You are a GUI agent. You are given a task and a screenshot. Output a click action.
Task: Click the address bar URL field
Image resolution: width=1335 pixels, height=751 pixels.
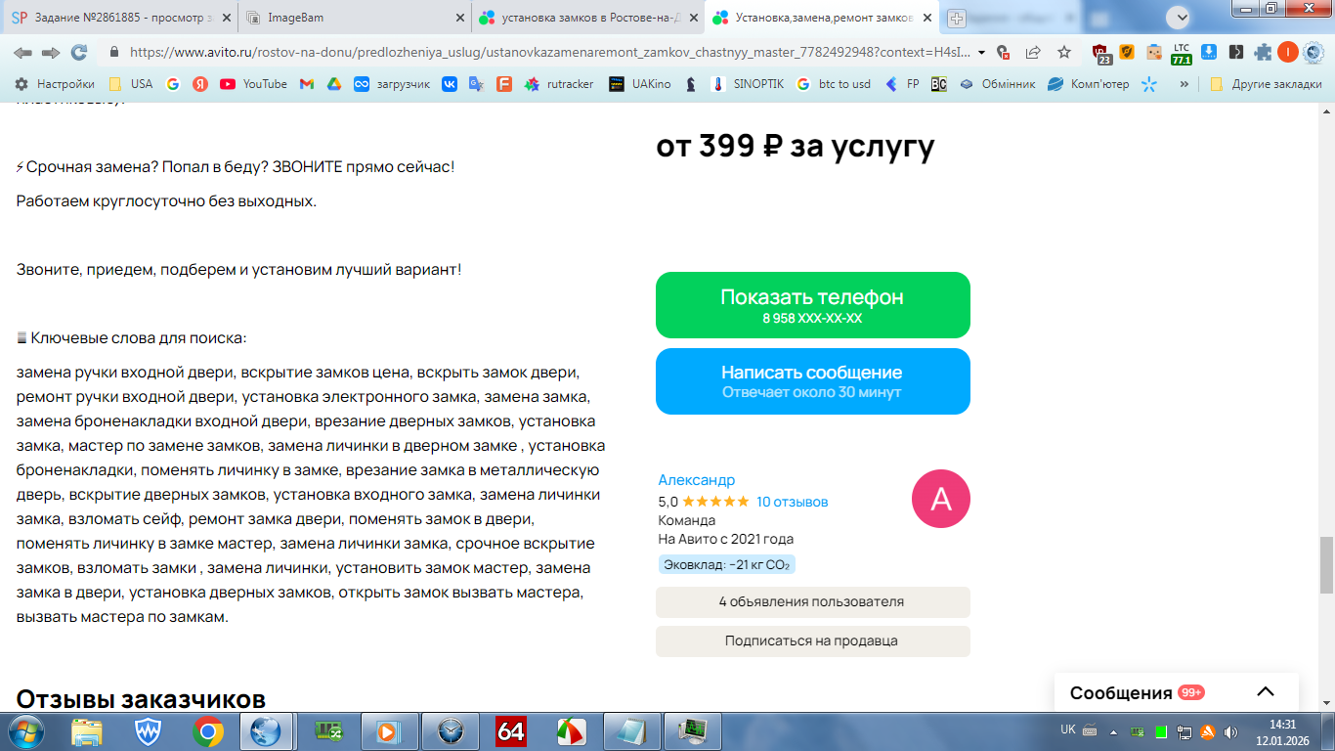(552, 52)
